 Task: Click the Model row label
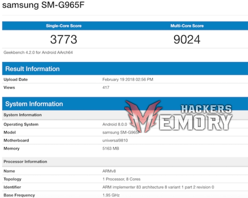10,132
